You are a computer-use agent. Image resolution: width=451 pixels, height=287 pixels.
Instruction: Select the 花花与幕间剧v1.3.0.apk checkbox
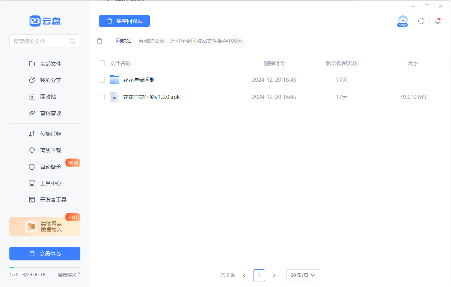(x=101, y=97)
